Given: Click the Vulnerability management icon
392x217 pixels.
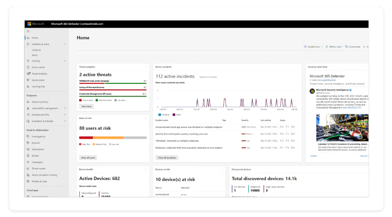Looking at the screenshot, I should pyautogui.click(x=28, y=108).
